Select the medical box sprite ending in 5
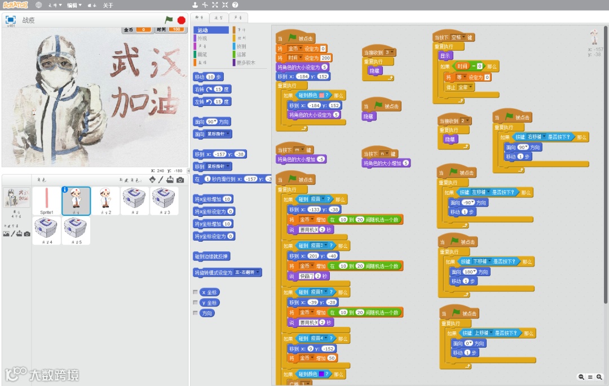 pyautogui.click(x=76, y=230)
